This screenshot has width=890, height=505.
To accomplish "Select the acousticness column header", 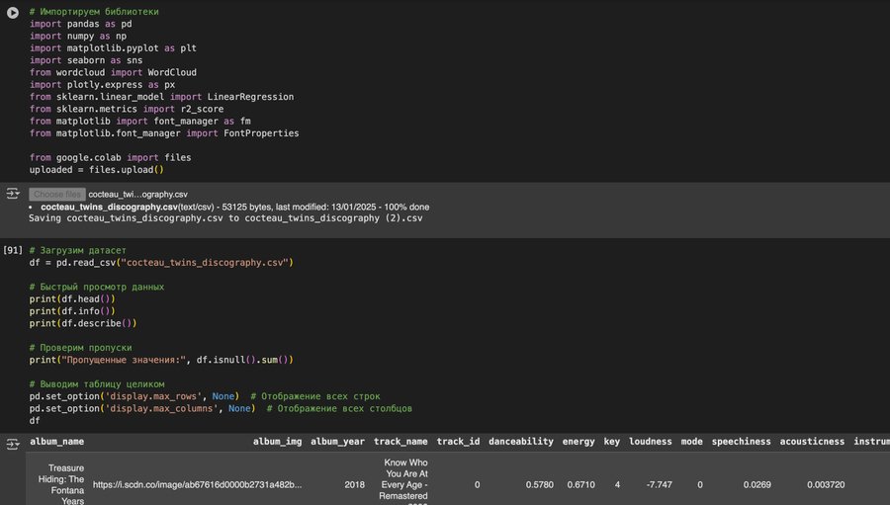I will point(812,441).
